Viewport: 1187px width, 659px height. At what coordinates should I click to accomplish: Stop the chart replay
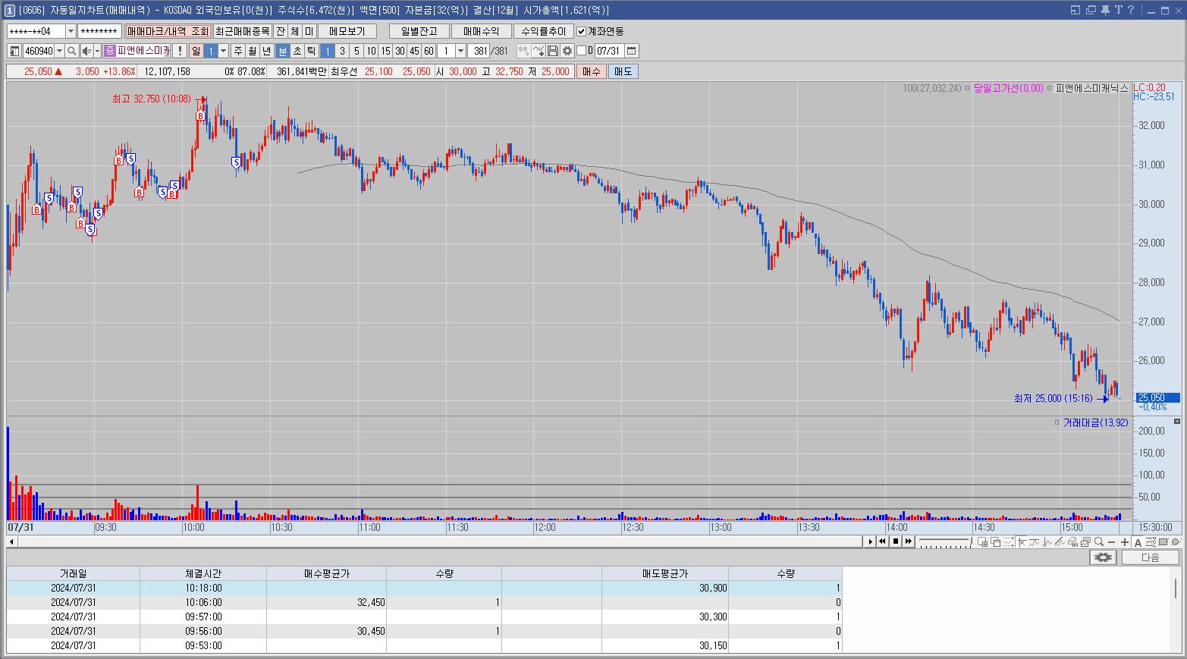pos(896,541)
